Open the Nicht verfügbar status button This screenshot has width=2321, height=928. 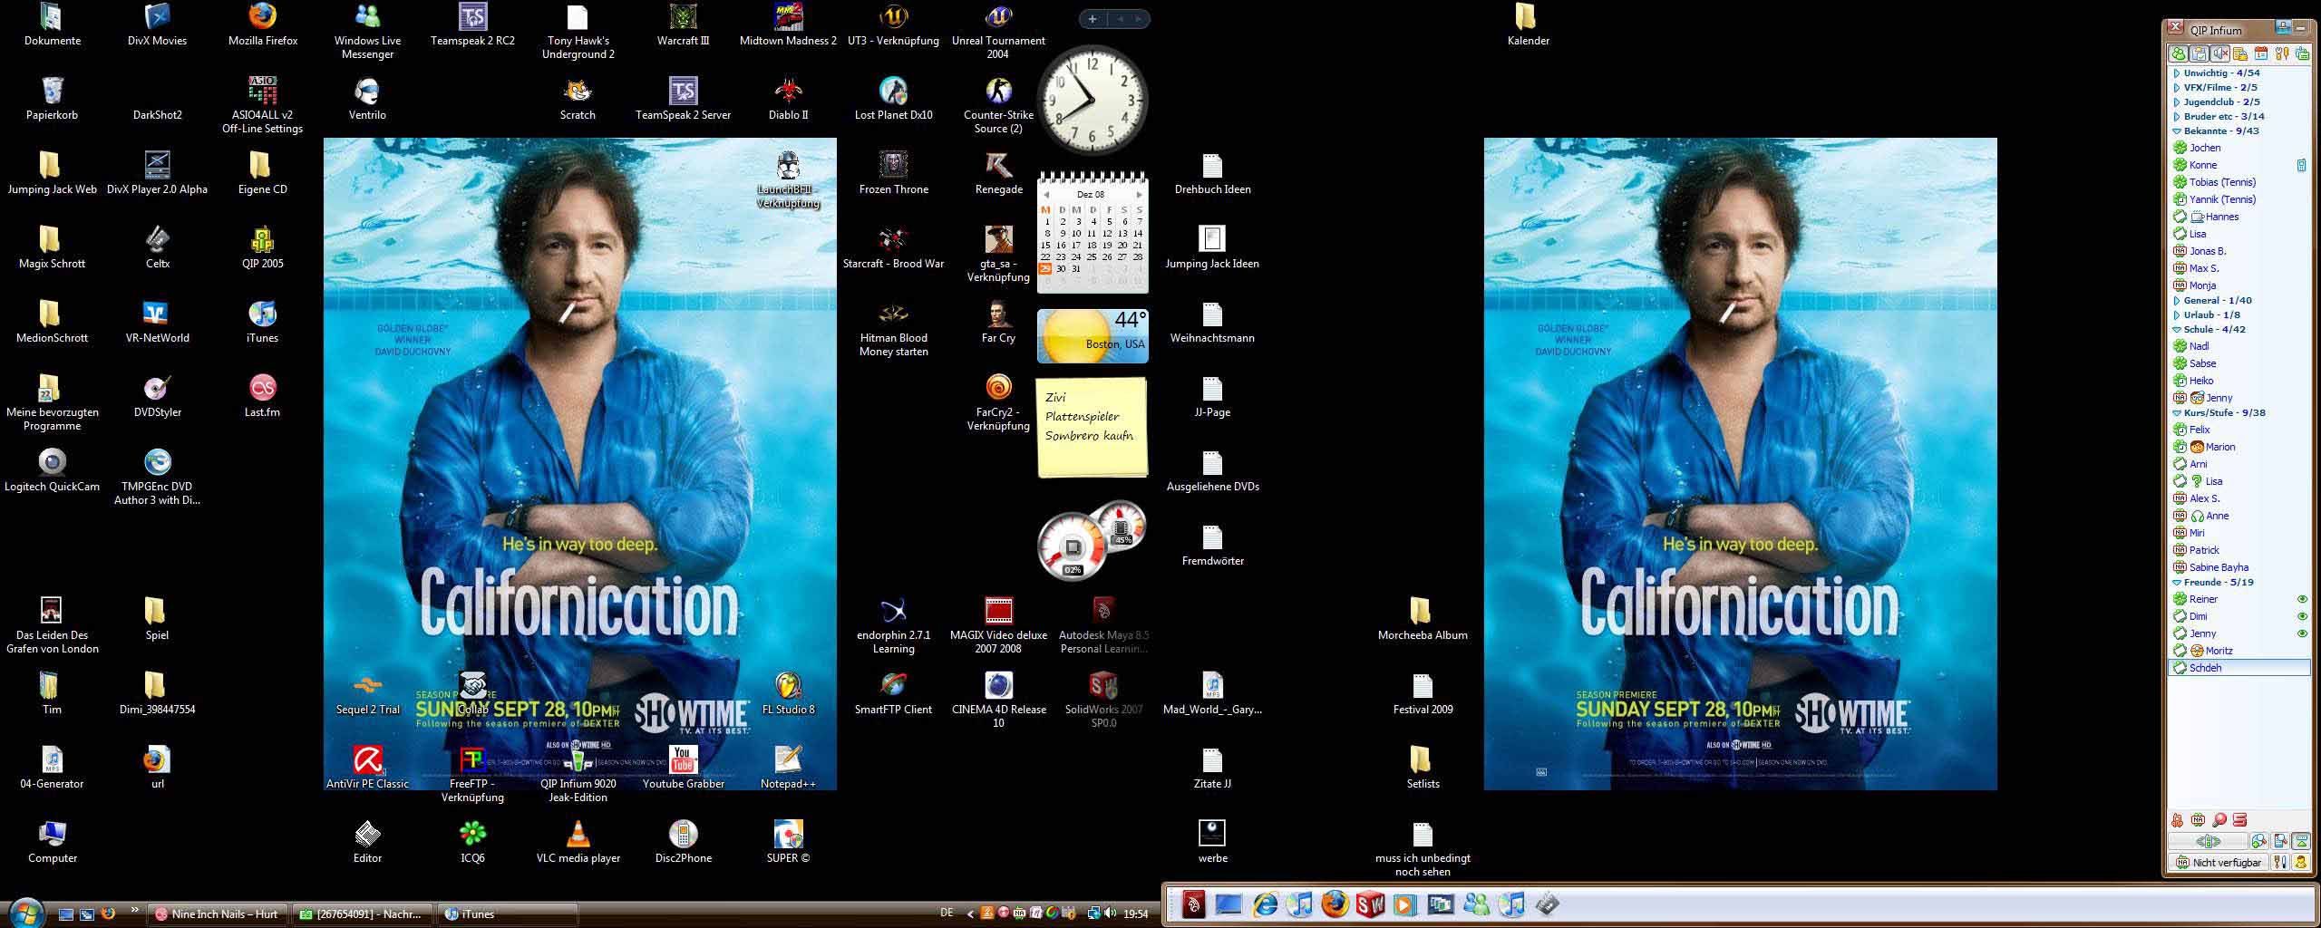pos(2219,863)
